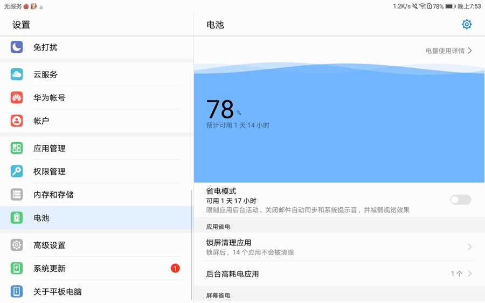Viewport: 485px width, 303px height.
Task: Open battery settings gear icon
Action: 467,24
